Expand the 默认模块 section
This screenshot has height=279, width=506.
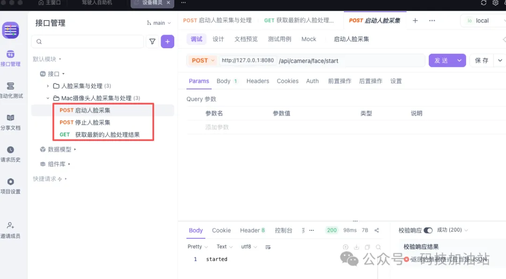tap(47, 59)
